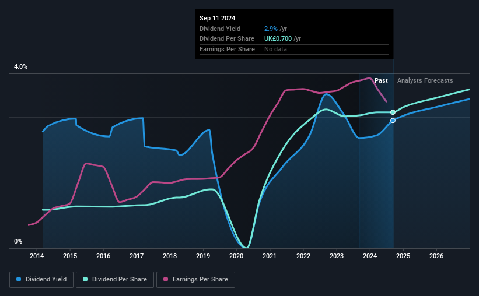Click the pink Earnings Per Share legend dot
479x296 pixels.
pos(166,279)
